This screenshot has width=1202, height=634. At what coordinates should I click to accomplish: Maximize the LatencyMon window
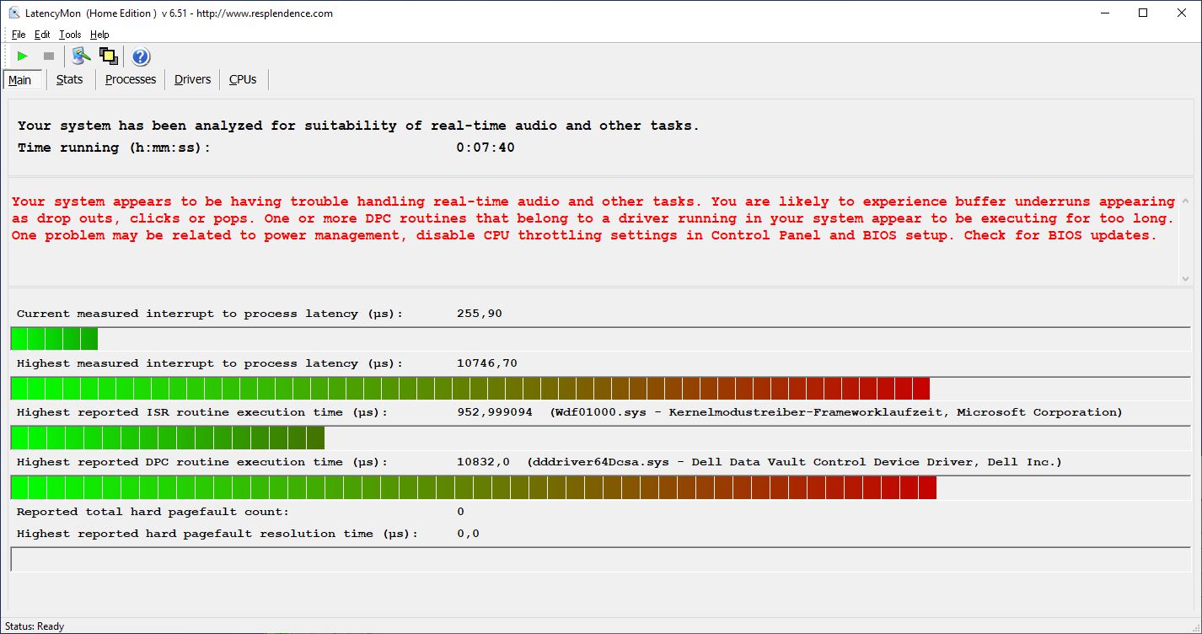coord(1143,13)
